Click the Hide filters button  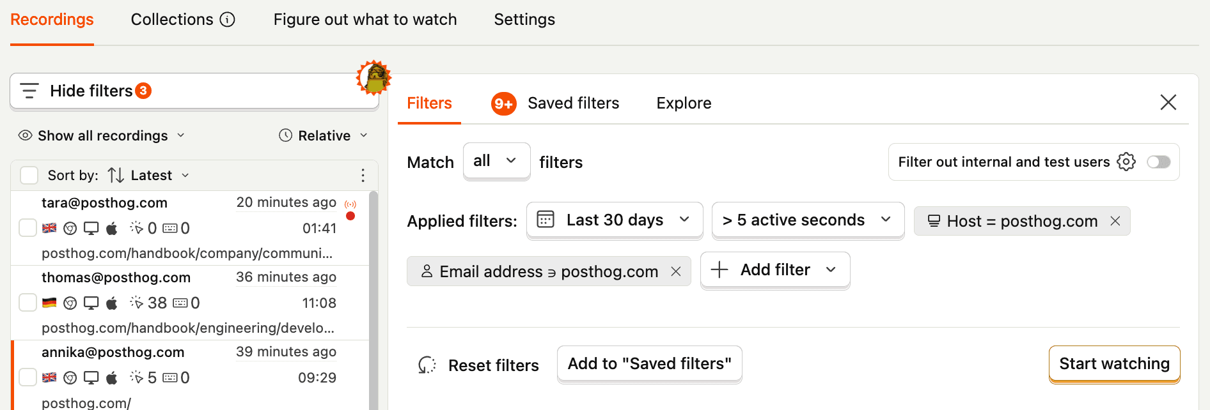194,91
